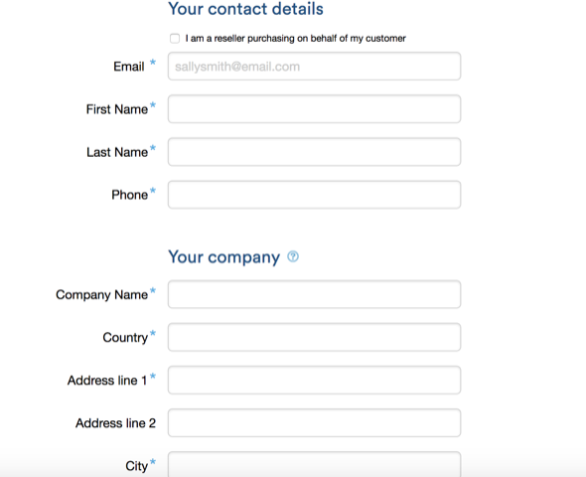Select the Last Name text box
Image resolution: width=586 pixels, height=477 pixels.
pos(314,152)
